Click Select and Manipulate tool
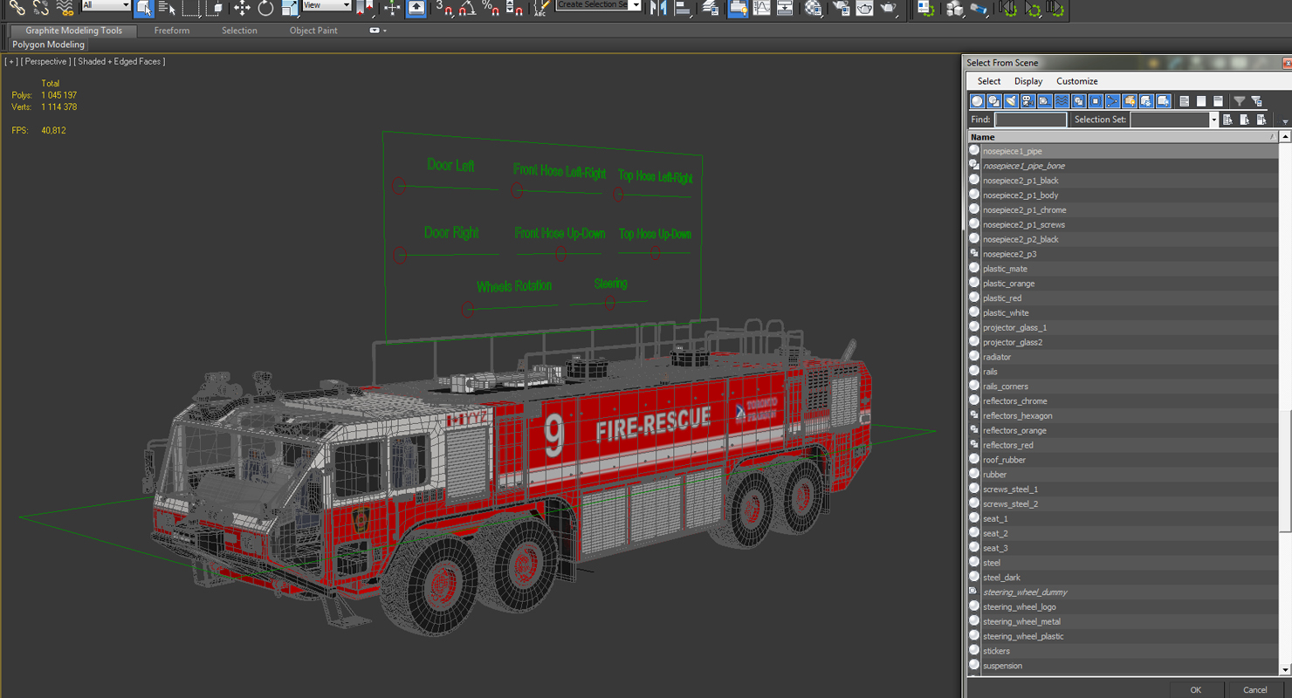This screenshot has width=1292, height=698. (392, 8)
